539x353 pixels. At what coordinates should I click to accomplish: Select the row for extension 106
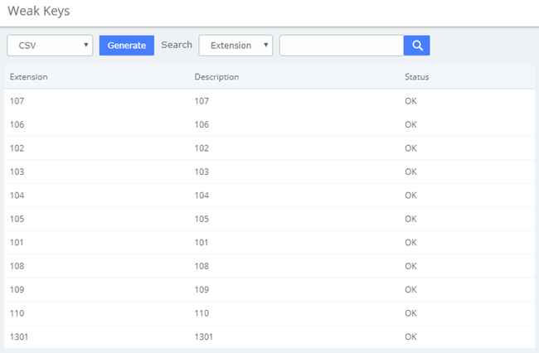tap(269, 124)
